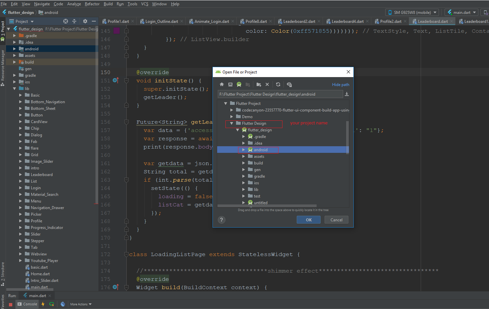Click override gutter icon on line 151

[115, 80]
